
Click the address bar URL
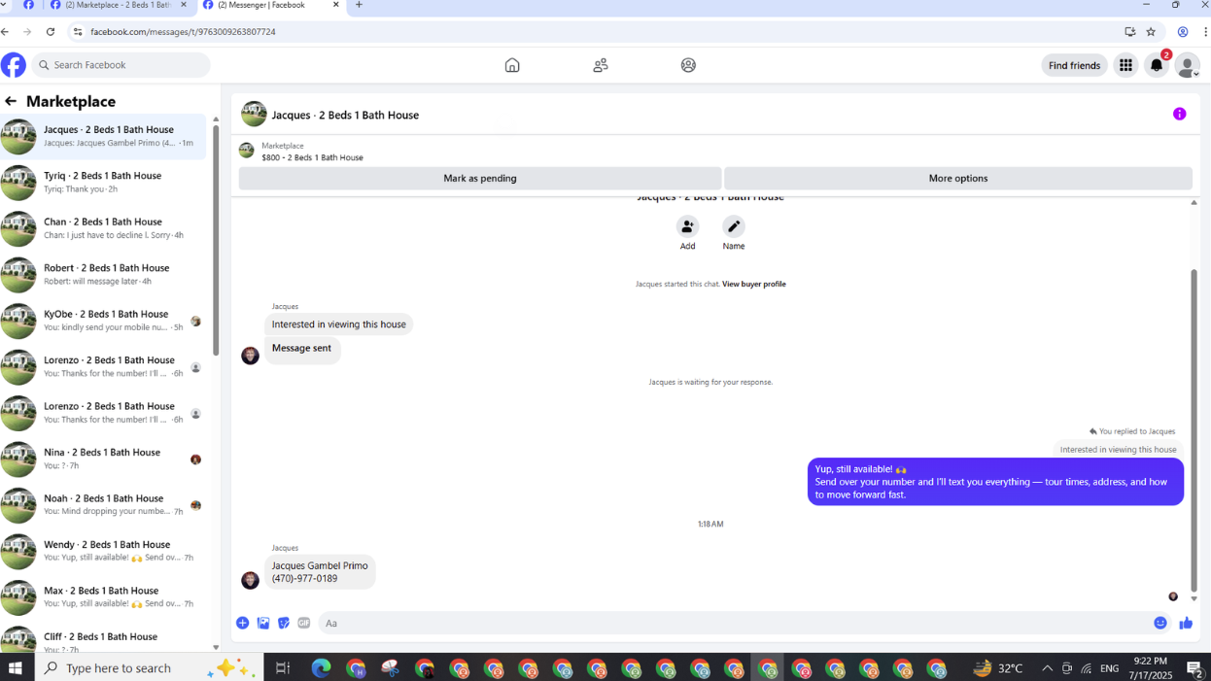pyautogui.click(x=183, y=32)
